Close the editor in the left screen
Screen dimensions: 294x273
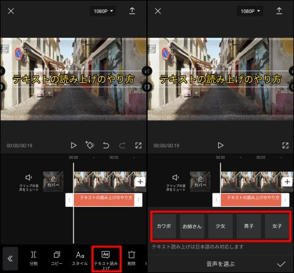click(11, 11)
